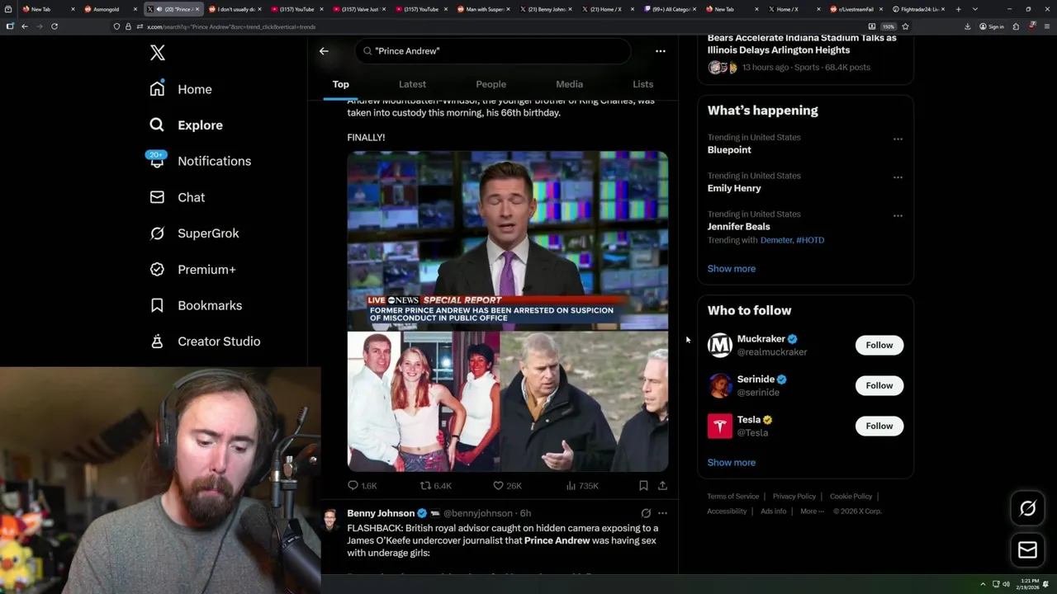Open photo of two men walking outdoors
This screenshot has height=594, width=1057.
coord(585,402)
